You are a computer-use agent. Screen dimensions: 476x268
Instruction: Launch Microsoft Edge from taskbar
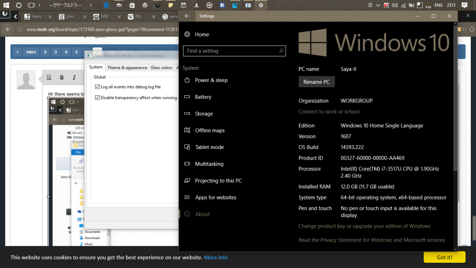coord(106,5)
